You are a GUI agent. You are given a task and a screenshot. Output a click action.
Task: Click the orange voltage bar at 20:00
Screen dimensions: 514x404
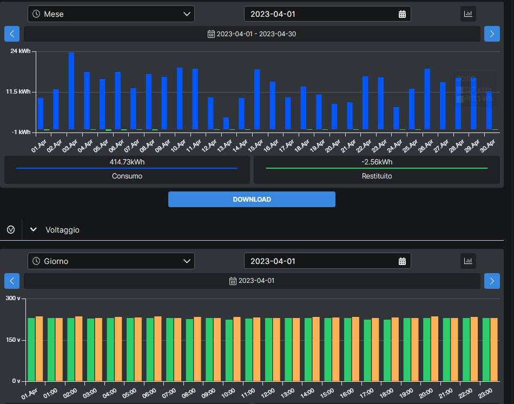[434, 349]
